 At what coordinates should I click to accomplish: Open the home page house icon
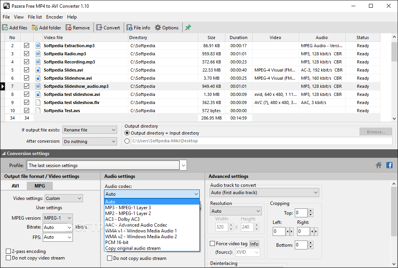(x=379, y=165)
